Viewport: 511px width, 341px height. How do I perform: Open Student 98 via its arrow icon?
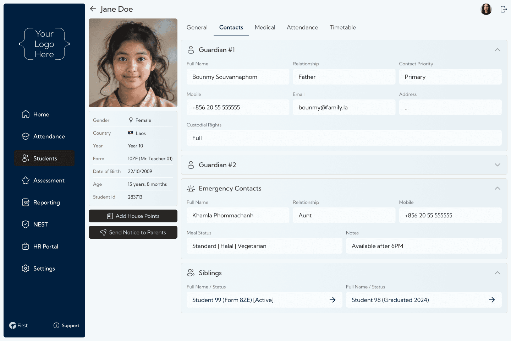pos(492,300)
